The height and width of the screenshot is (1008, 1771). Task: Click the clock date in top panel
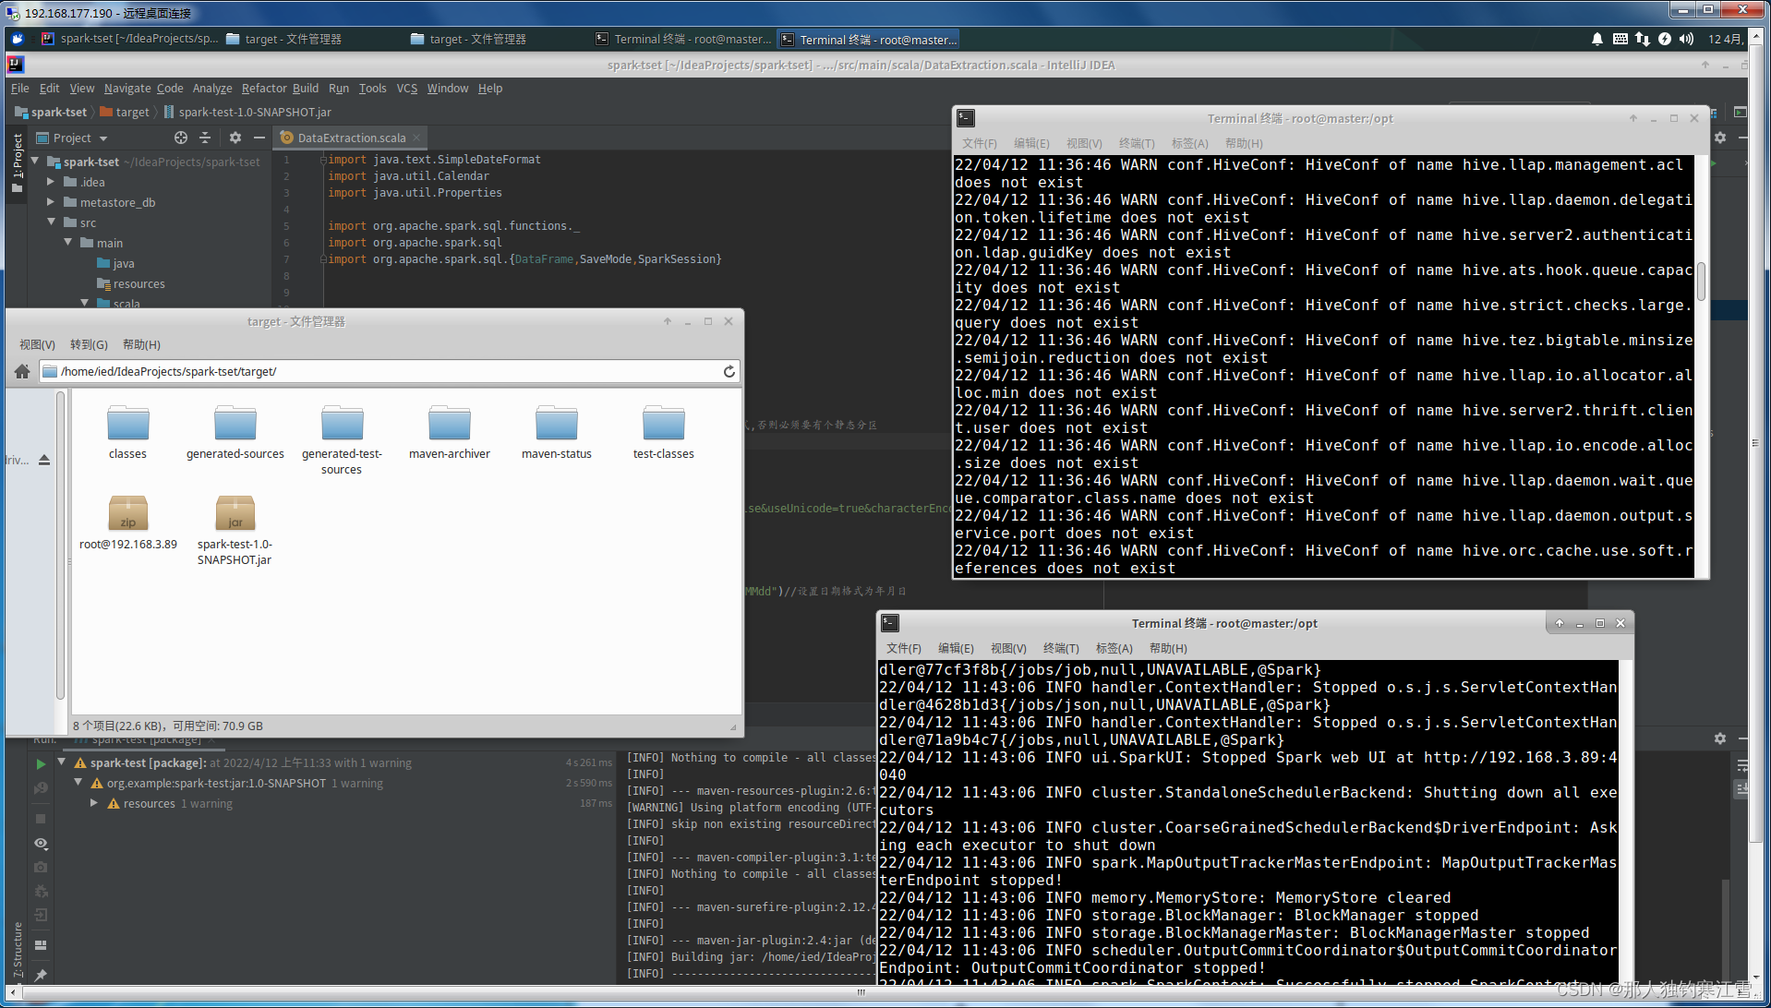[x=1726, y=39]
